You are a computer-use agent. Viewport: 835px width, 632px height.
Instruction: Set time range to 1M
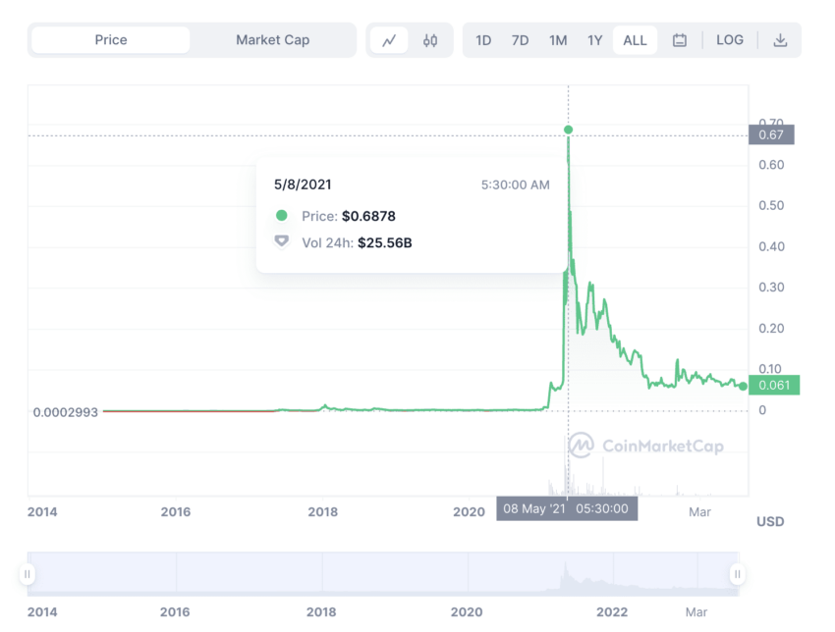(x=558, y=40)
